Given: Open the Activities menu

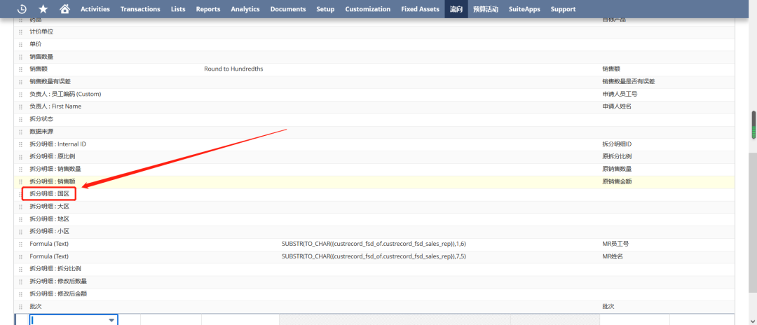Looking at the screenshot, I should (x=95, y=9).
